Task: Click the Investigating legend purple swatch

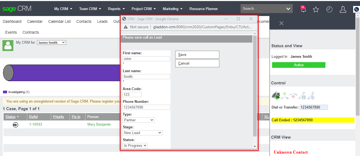Action: click(x=5, y=92)
